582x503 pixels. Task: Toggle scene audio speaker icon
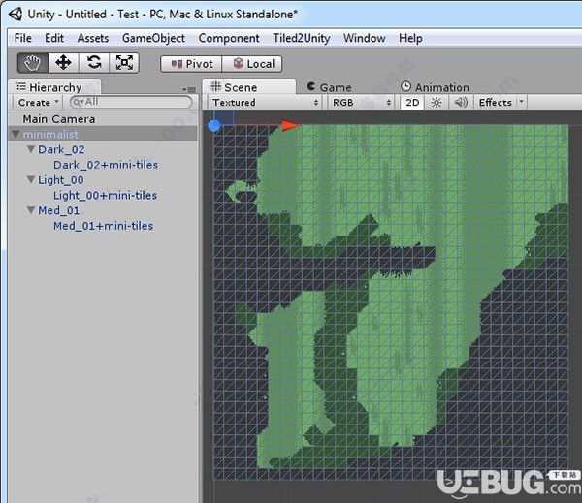pyautogui.click(x=461, y=103)
